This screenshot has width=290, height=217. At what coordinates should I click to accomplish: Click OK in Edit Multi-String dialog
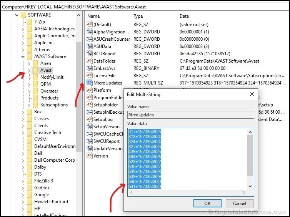207,203
